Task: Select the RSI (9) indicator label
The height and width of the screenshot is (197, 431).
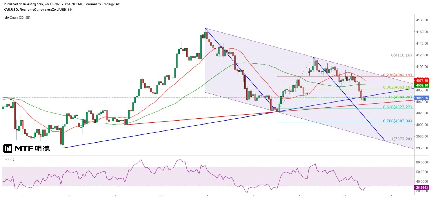Action: (x=9, y=159)
